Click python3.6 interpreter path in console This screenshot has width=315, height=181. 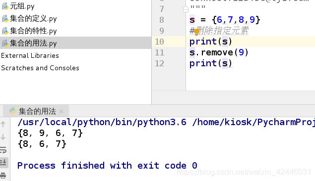tap(102, 122)
